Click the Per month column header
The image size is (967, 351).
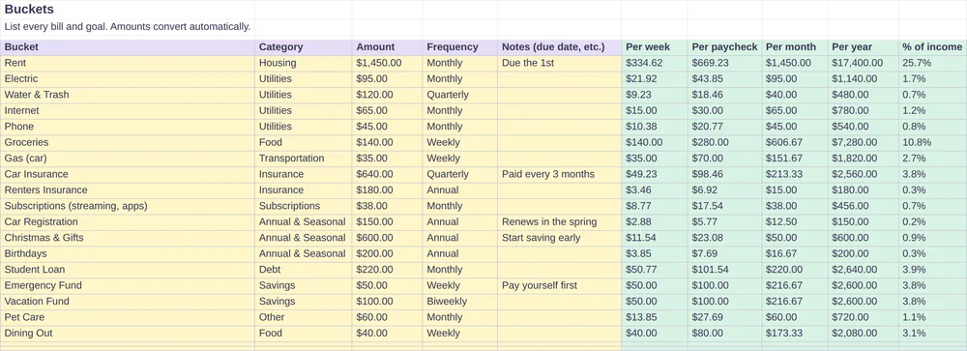coord(794,46)
